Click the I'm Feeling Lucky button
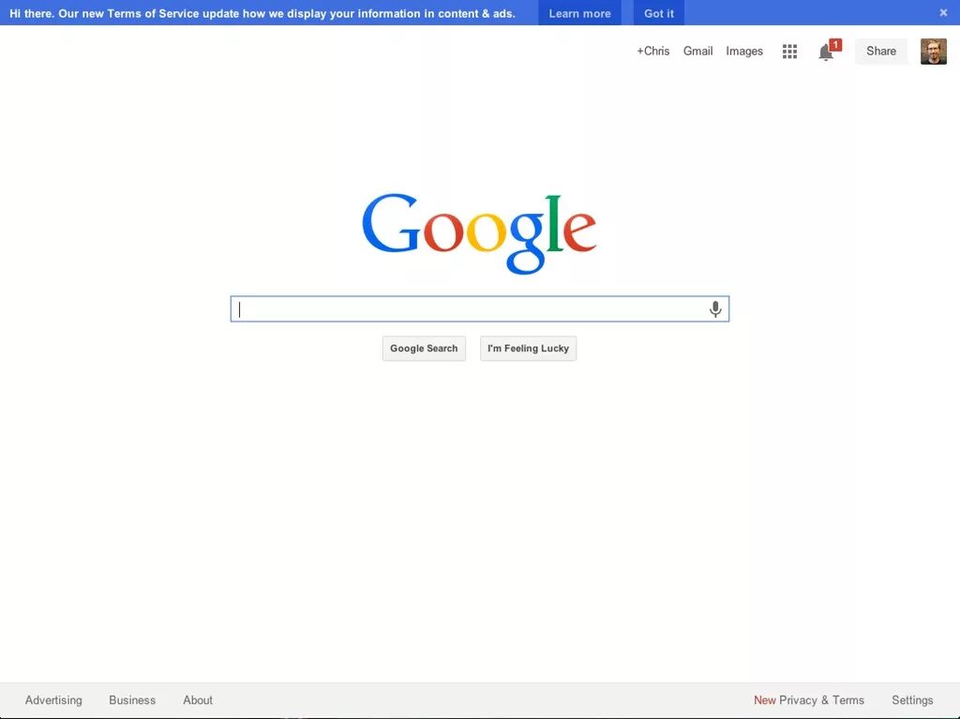Screen dimensions: 960x719 [529, 349]
